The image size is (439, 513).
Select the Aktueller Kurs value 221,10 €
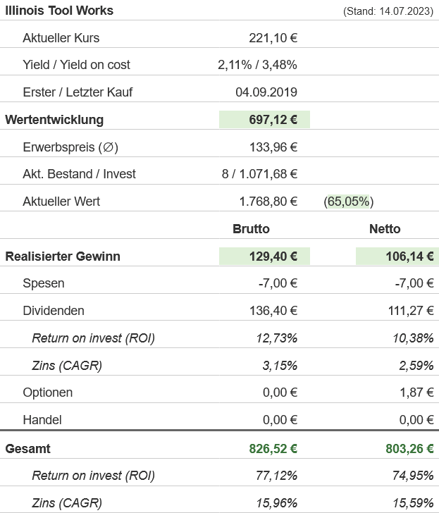coord(273,38)
